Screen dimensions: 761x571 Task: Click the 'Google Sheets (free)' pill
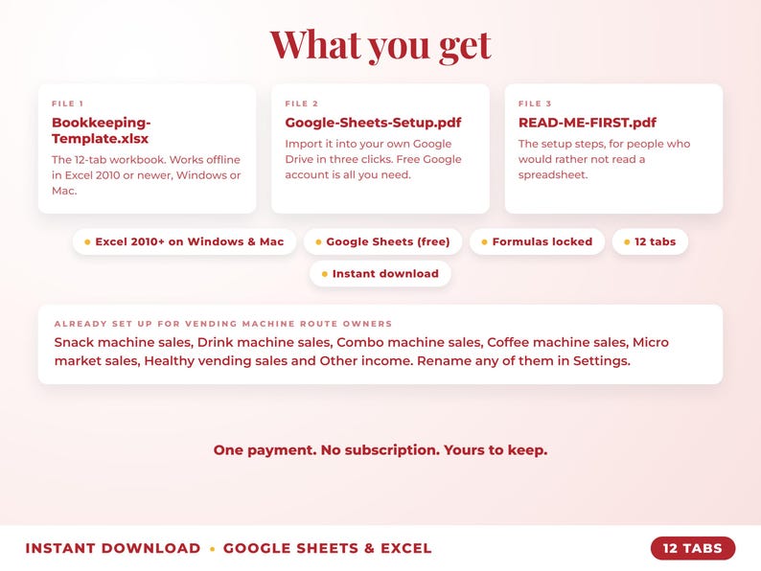click(x=383, y=241)
